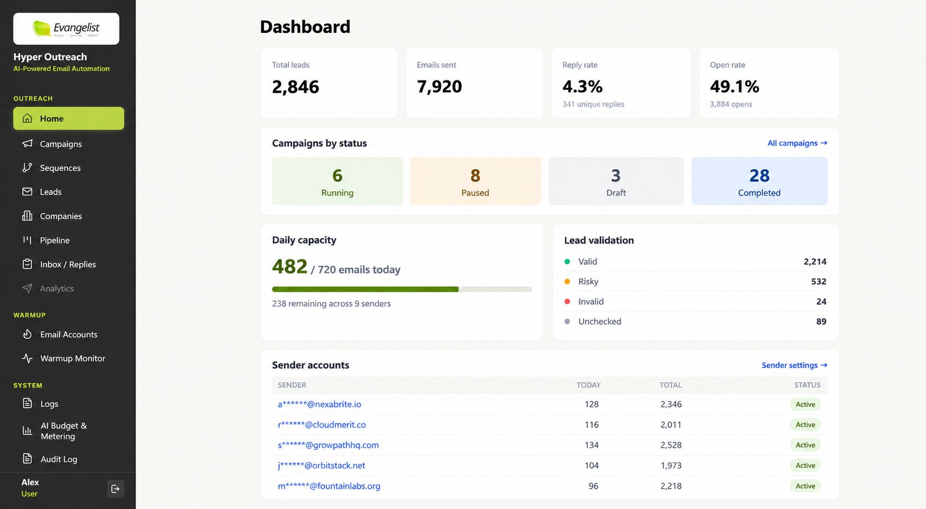Click the Active badge for nexabrite.io
Screen dimensions: 926x509
coord(805,404)
